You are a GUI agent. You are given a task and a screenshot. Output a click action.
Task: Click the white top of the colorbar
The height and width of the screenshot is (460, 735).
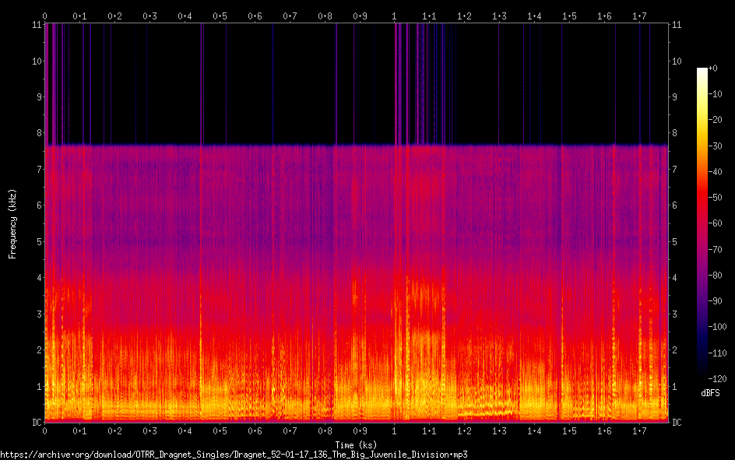click(702, 72)
